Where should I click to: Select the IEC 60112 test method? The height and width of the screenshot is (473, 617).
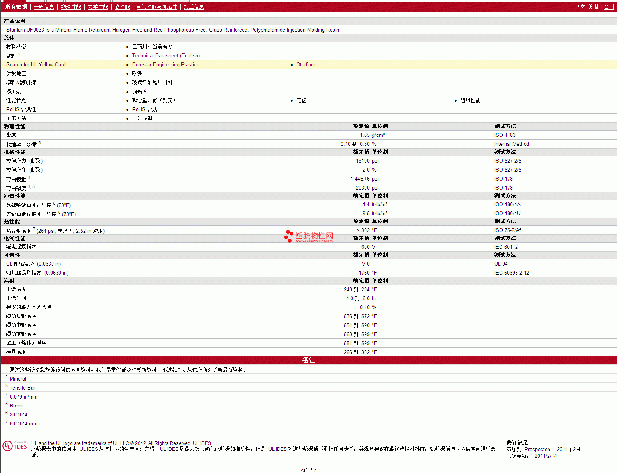(x=506, y=247)
